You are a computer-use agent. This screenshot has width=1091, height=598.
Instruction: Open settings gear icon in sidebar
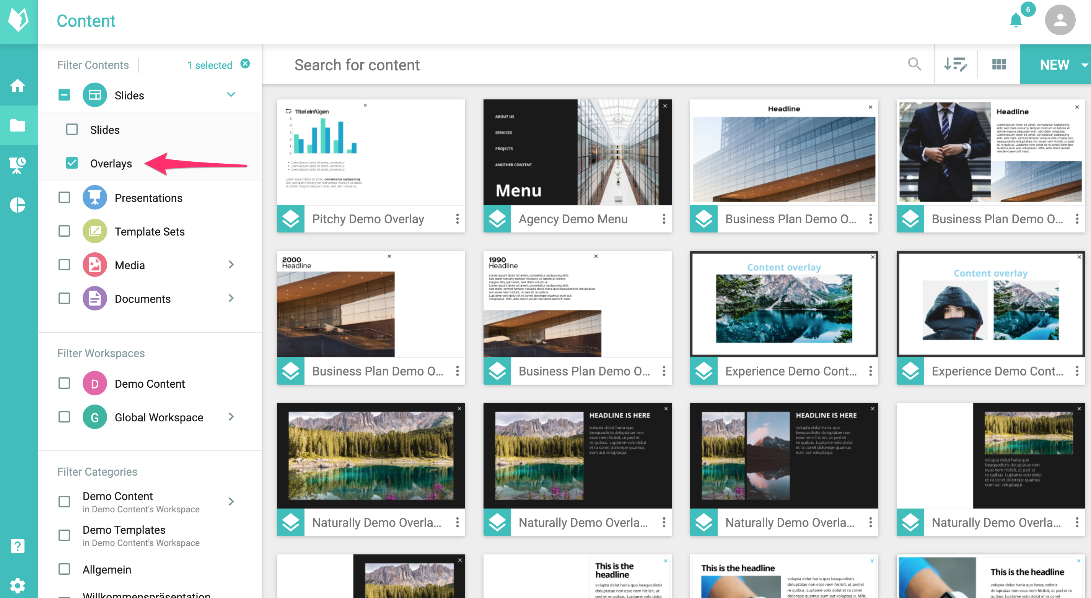pos(18,586)
